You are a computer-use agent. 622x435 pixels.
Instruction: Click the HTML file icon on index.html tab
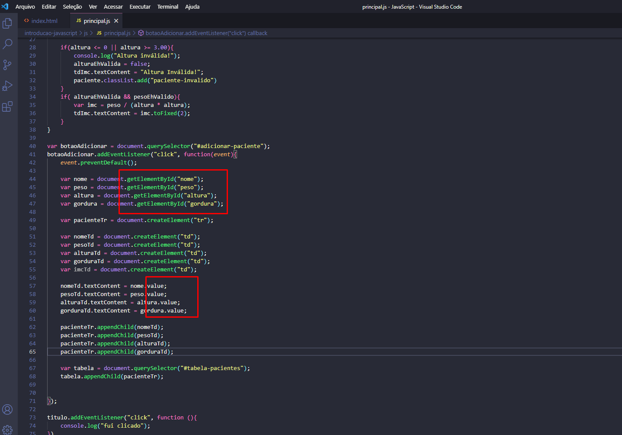(26, 21)
